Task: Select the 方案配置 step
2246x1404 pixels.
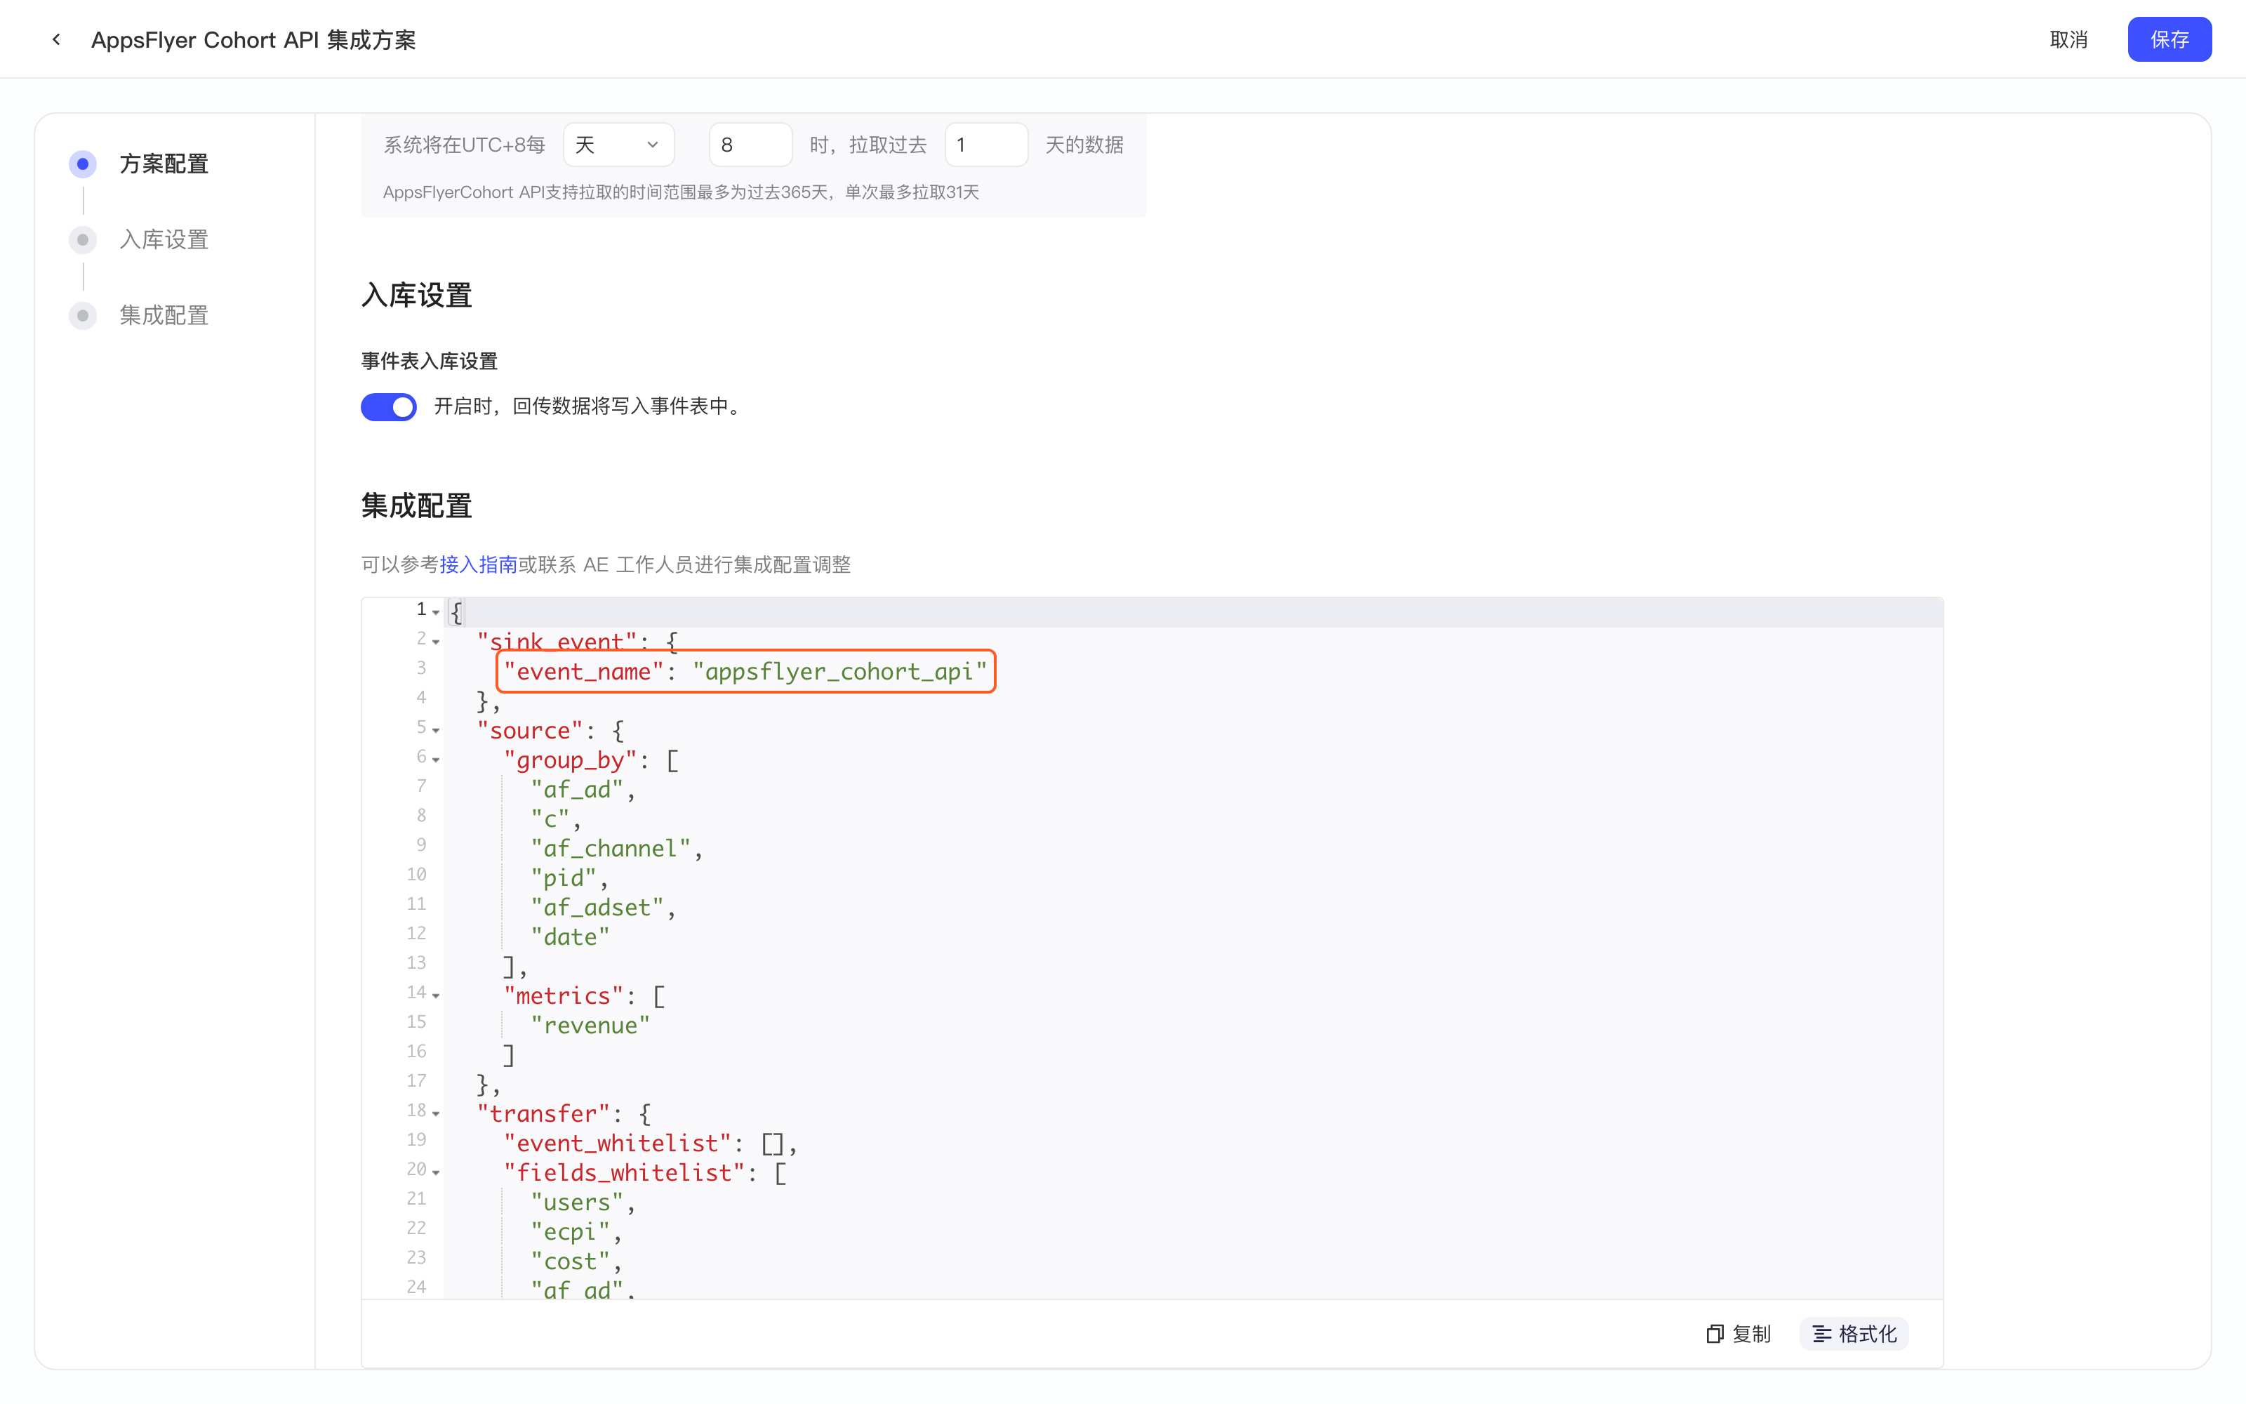Action: point(164,164)
